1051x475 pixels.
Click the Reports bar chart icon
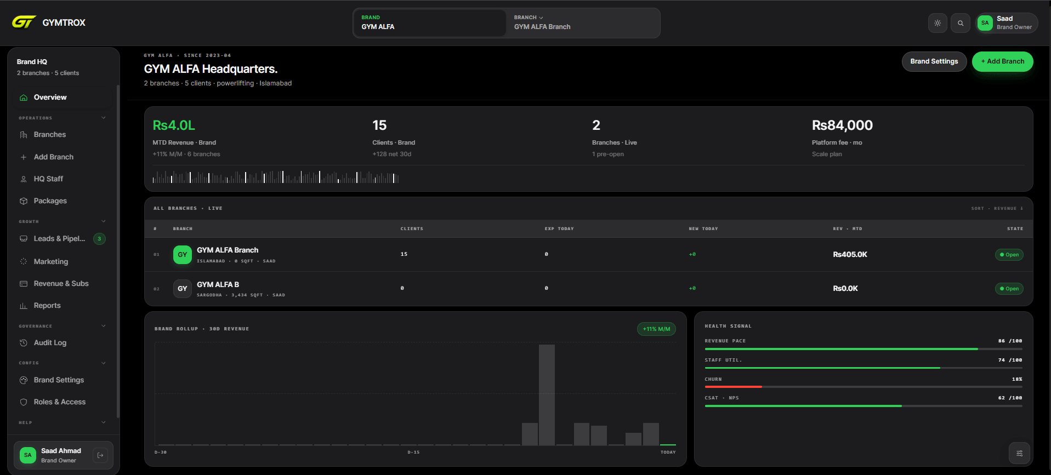tap(24, 306)
